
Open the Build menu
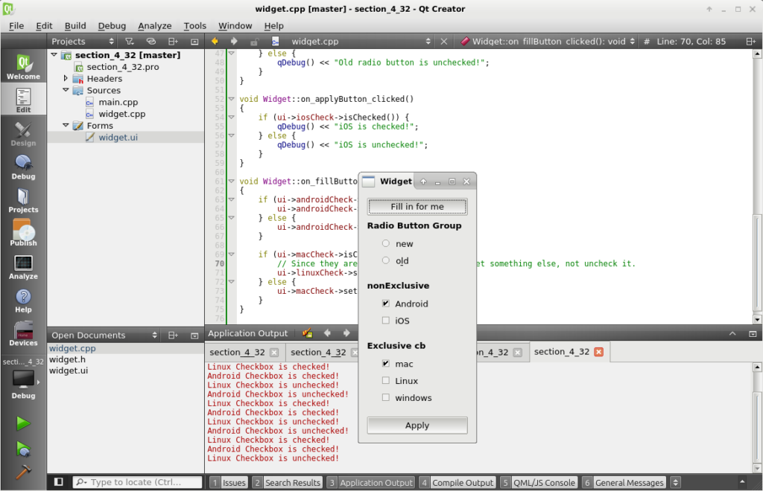point(75,25)
